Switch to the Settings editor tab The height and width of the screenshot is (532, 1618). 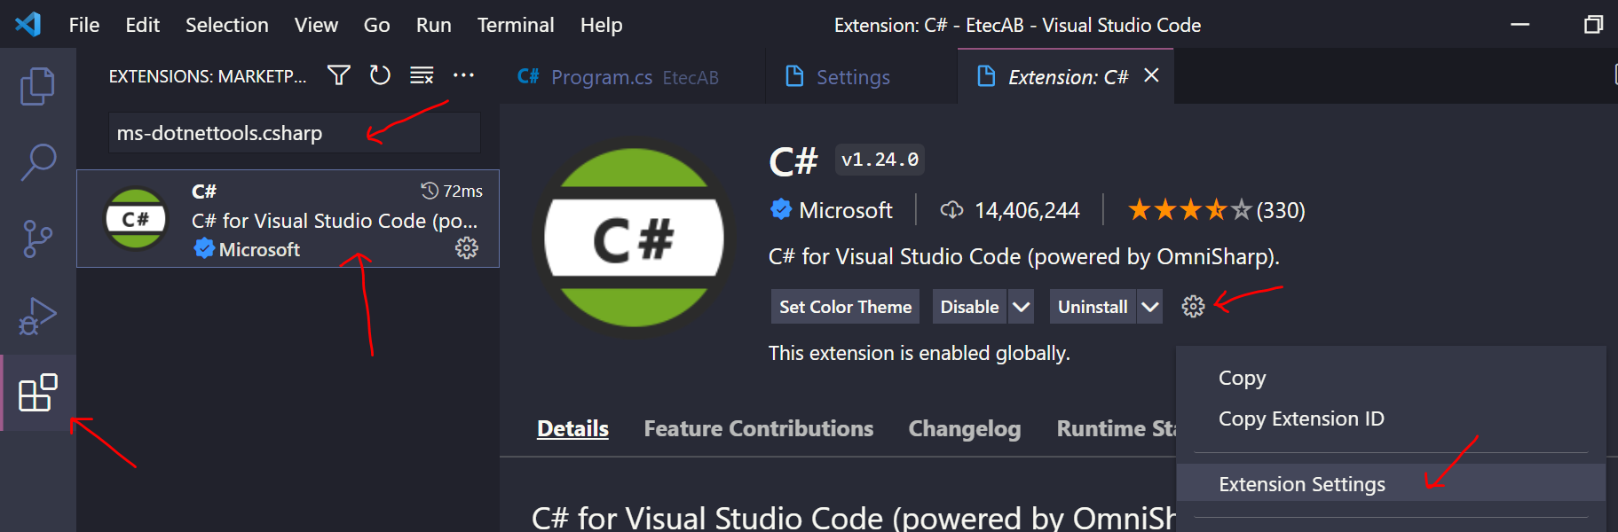[862, 76]
